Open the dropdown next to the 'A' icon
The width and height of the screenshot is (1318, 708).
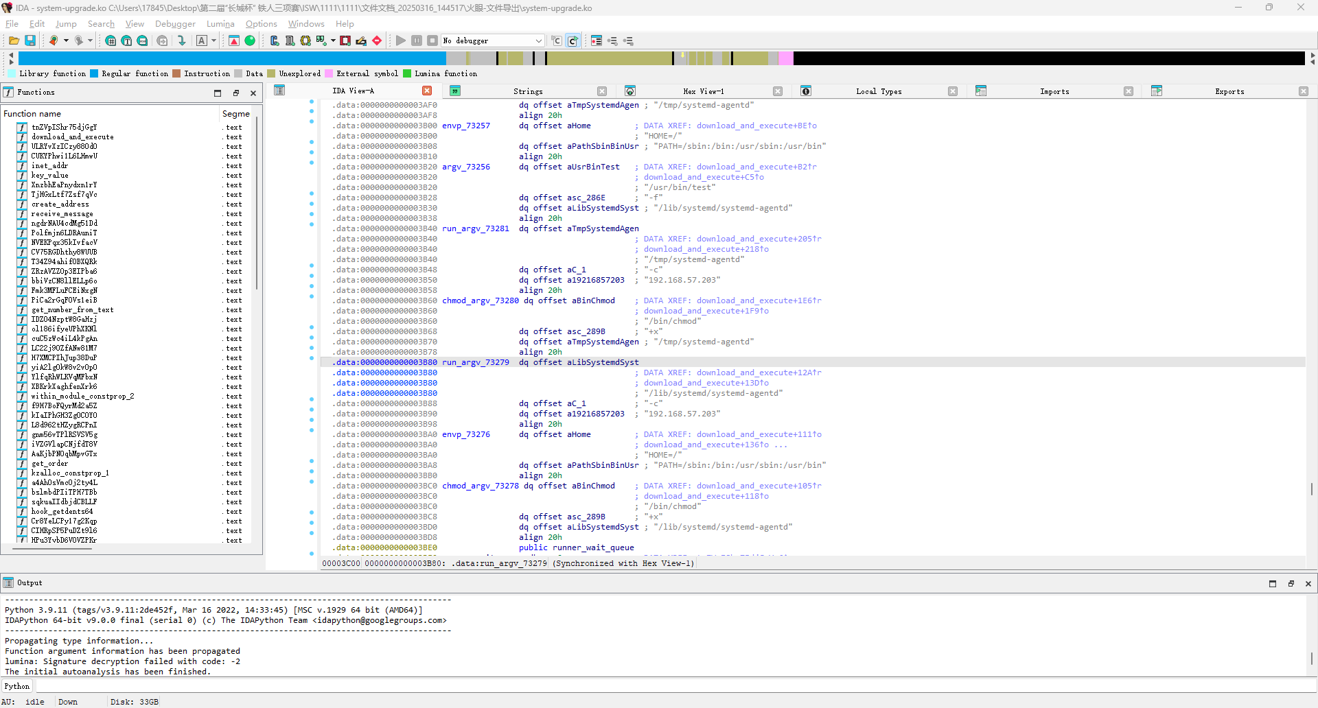pos(213,40)
